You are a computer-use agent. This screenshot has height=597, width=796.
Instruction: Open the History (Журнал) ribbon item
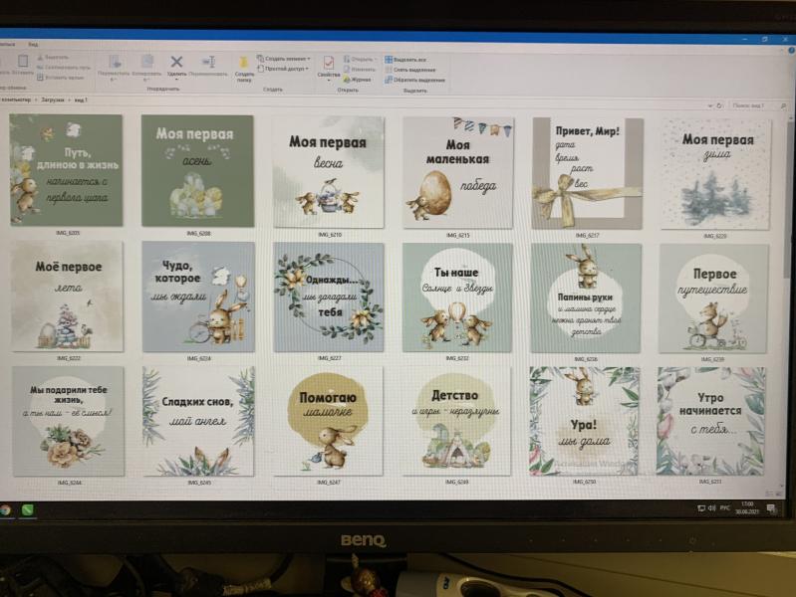[360, 80]
